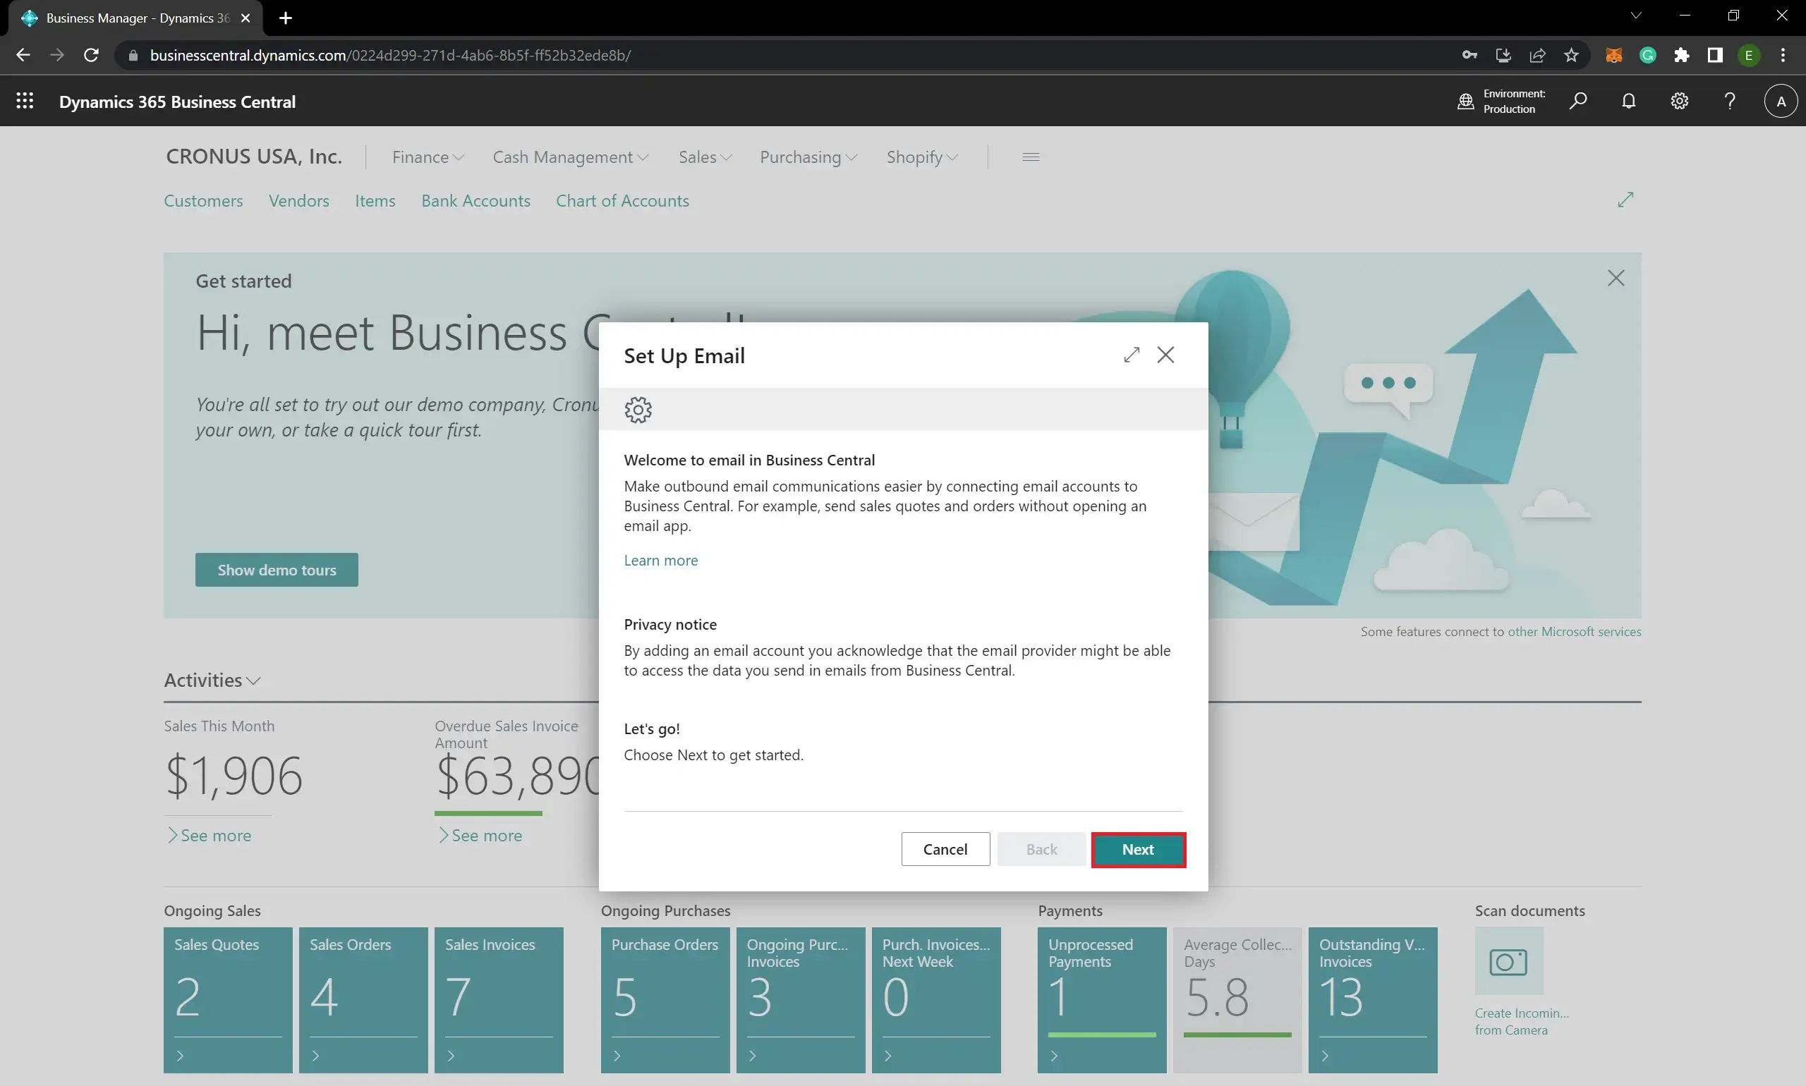Click Show demo tours button
The image size is (1806, 1086).
(x=276, y=569)
